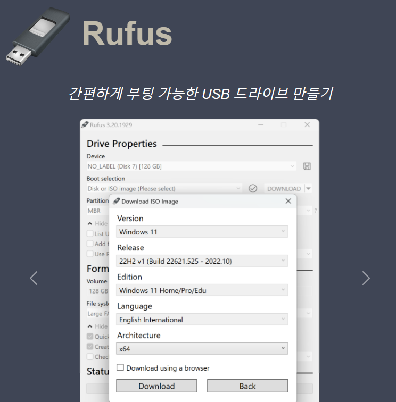Image resolution: width=396 pixels, height=402 pixels.
Task: Open the Boot selection dropdown
Action: click(164, 188)
